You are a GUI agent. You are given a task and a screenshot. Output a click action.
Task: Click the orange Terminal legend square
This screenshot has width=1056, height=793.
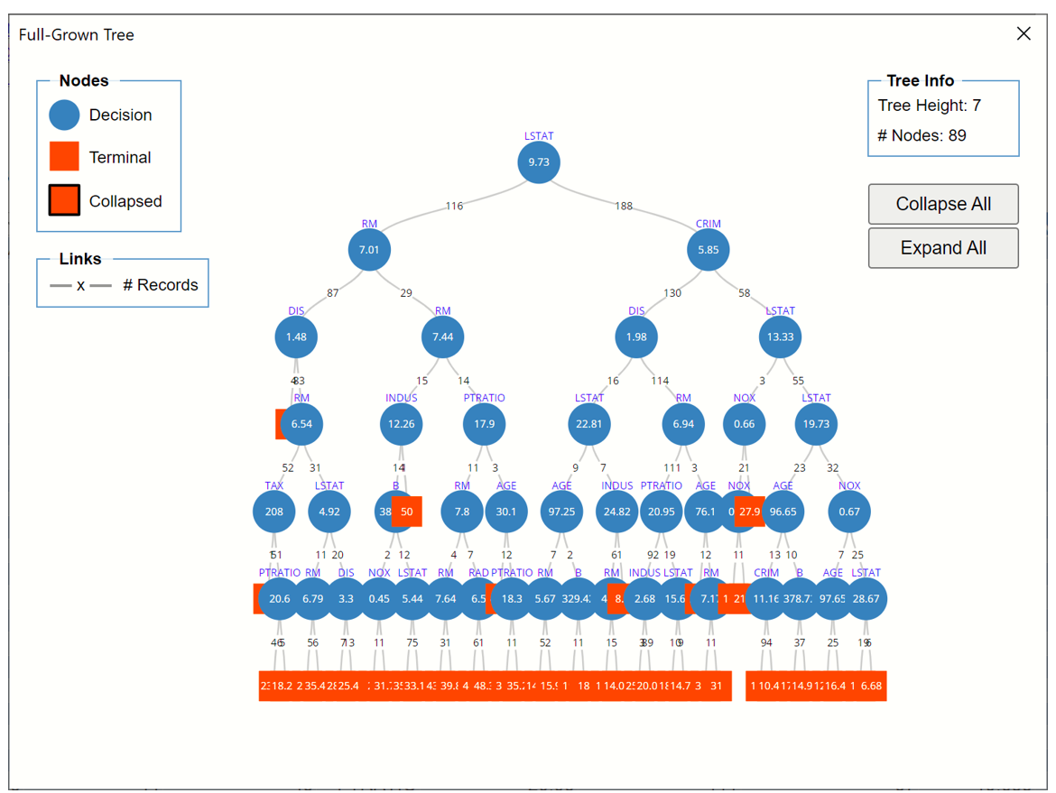tap(64, 157)
